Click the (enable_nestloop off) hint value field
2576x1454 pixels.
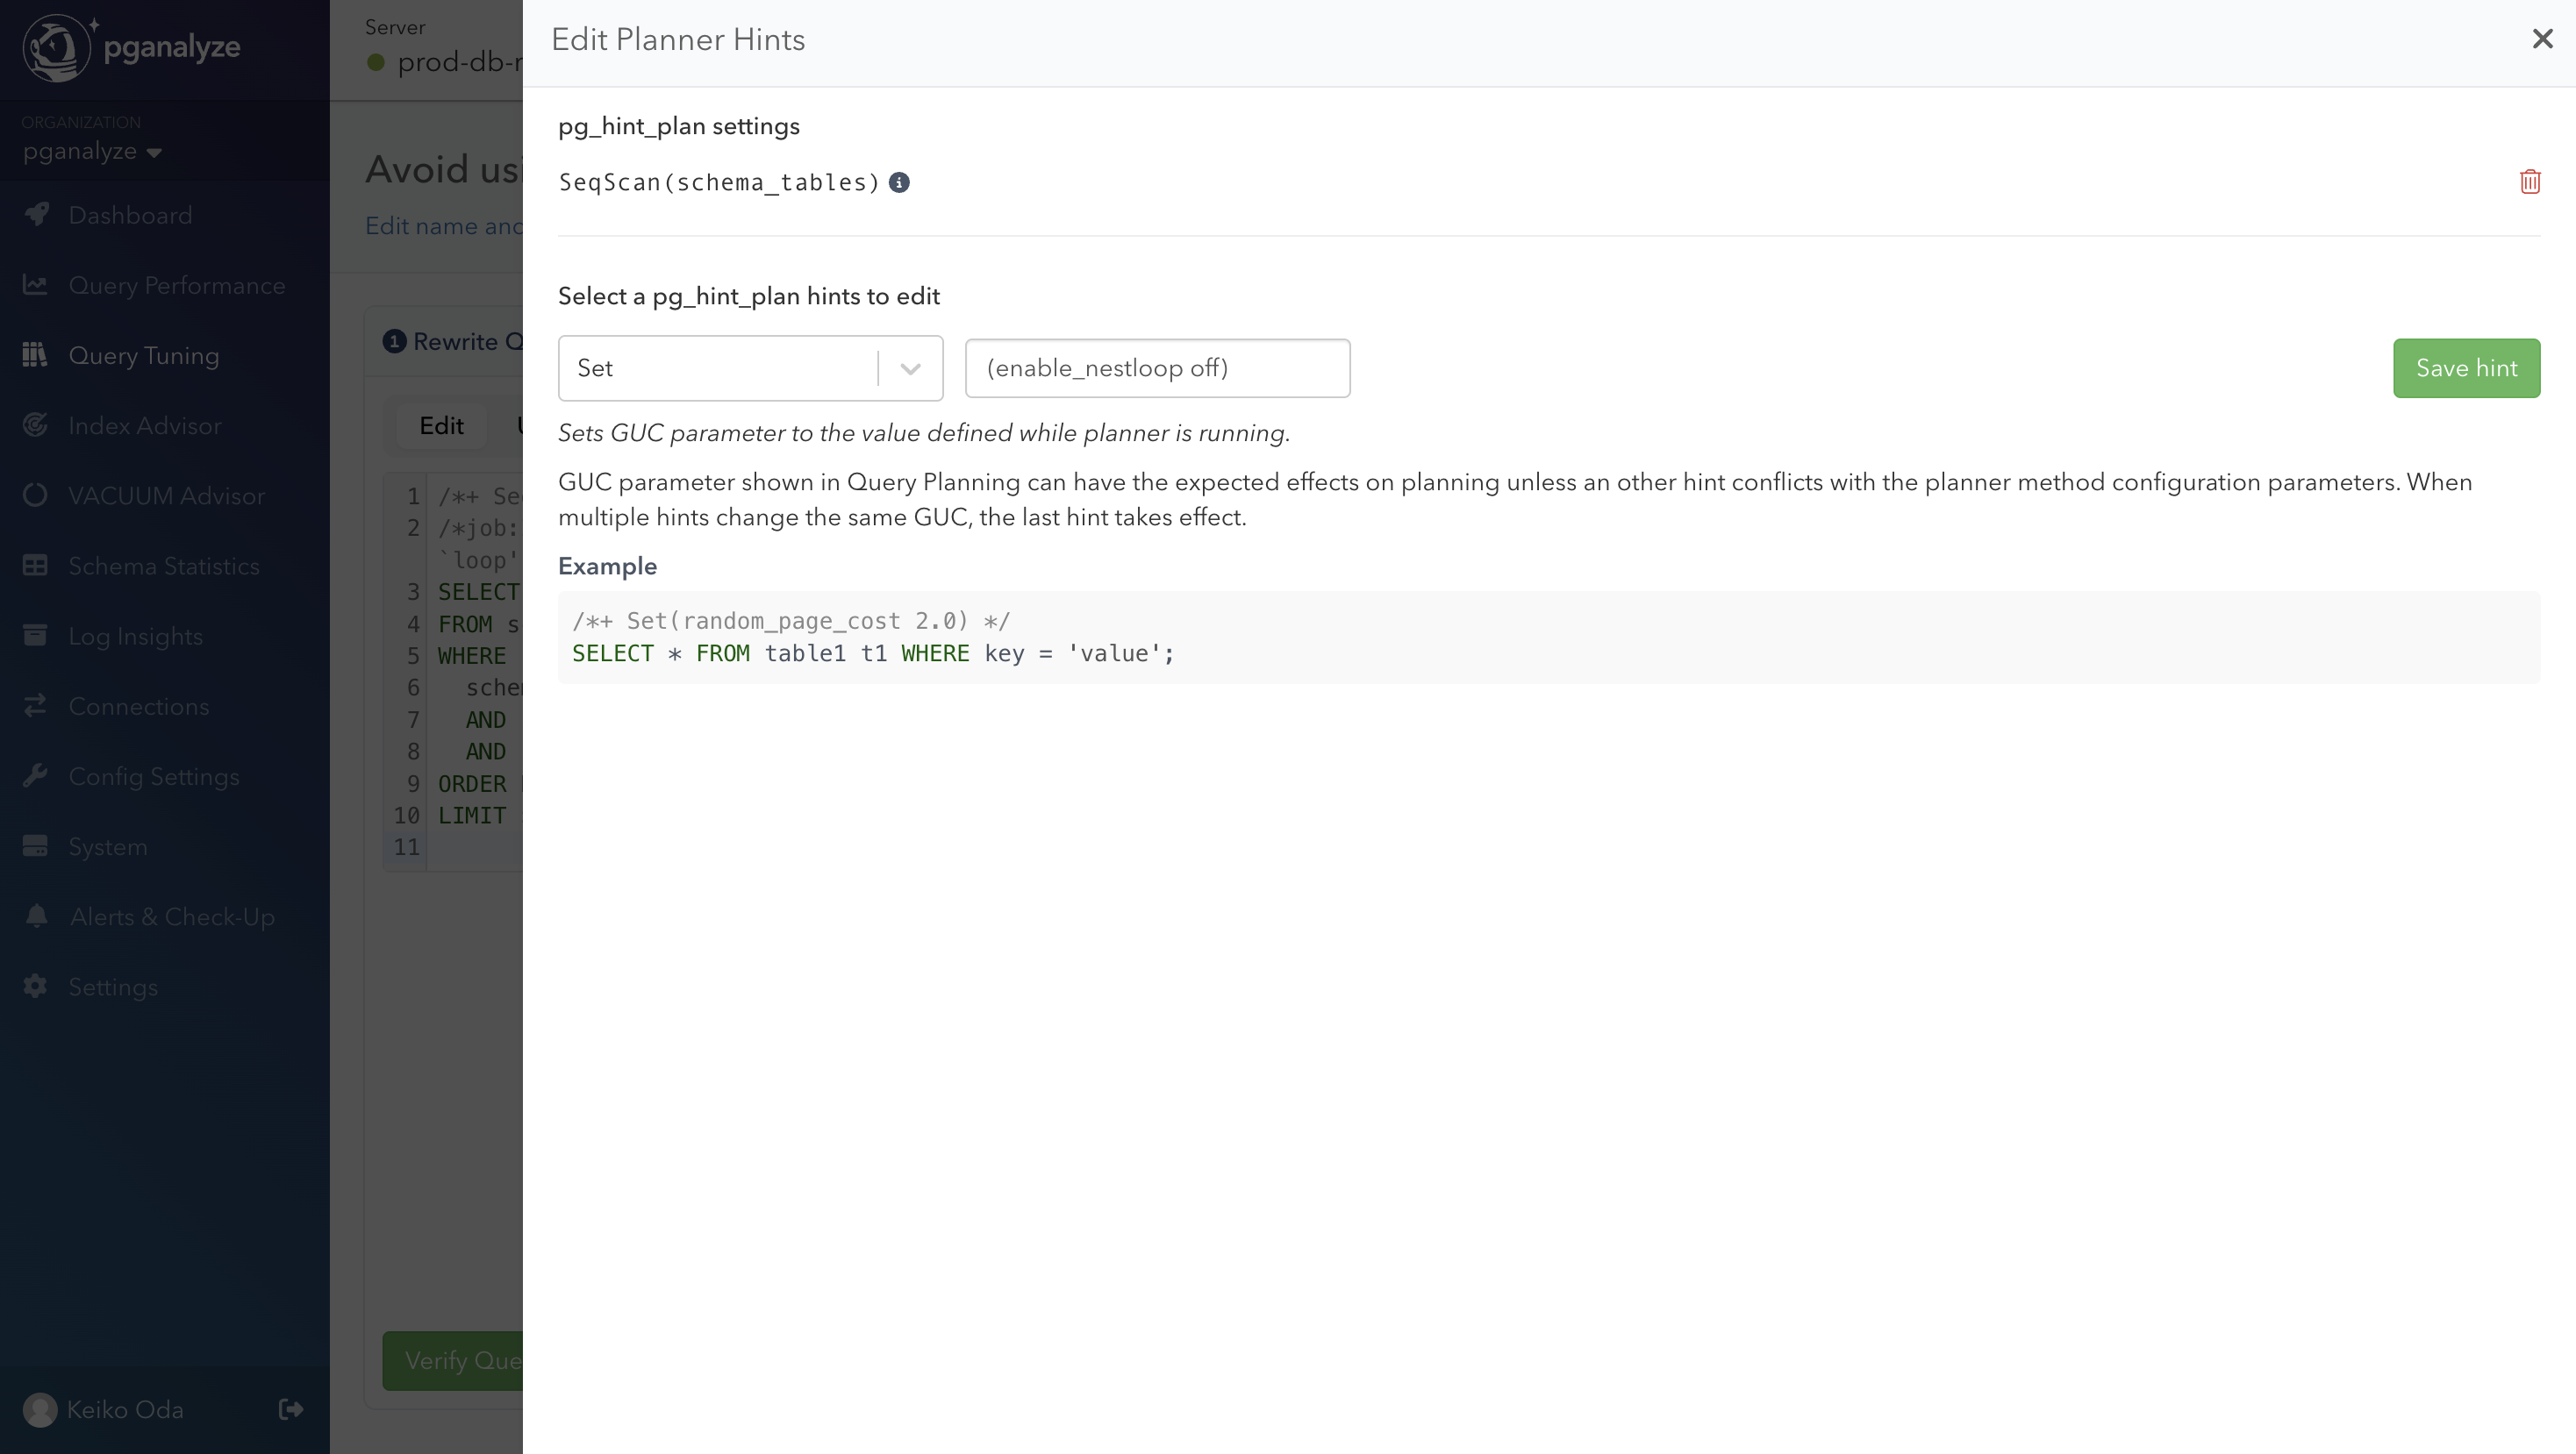[1157, 367]
